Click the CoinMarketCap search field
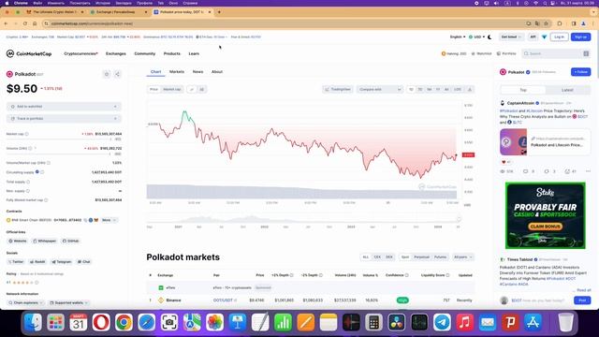This screenshot has width=599, height=337. point(556,54)
